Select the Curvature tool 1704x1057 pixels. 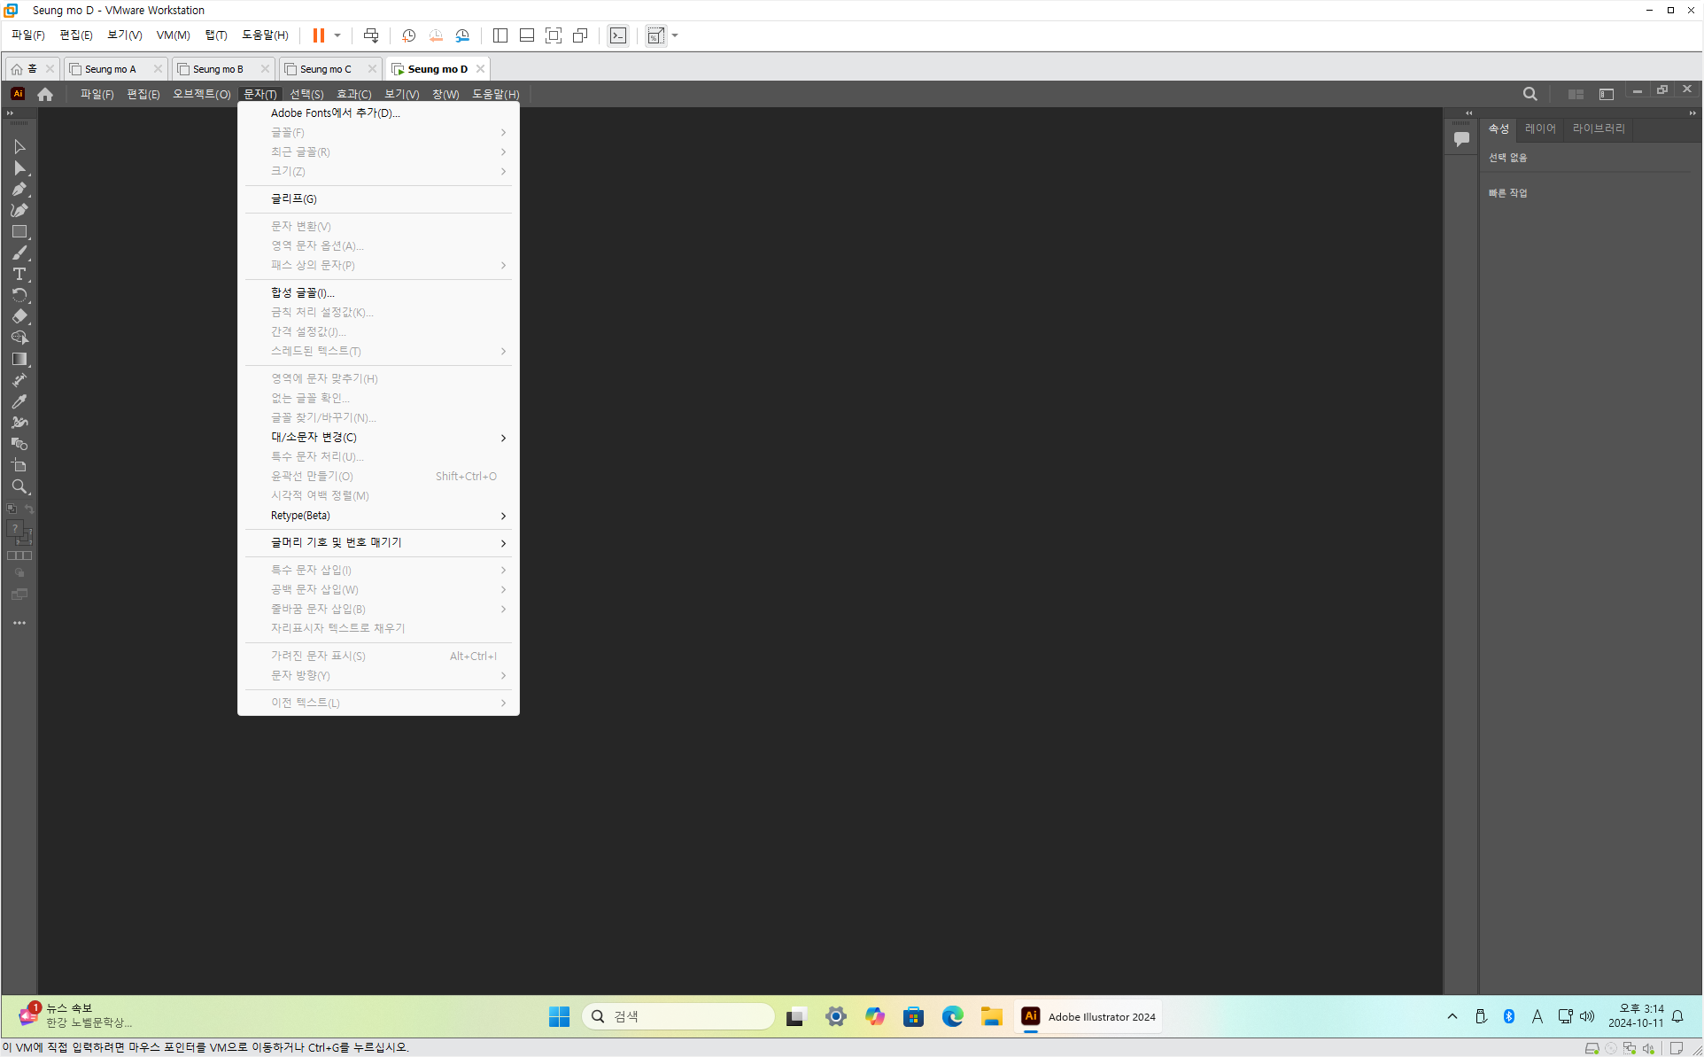[x=19, y=210]
